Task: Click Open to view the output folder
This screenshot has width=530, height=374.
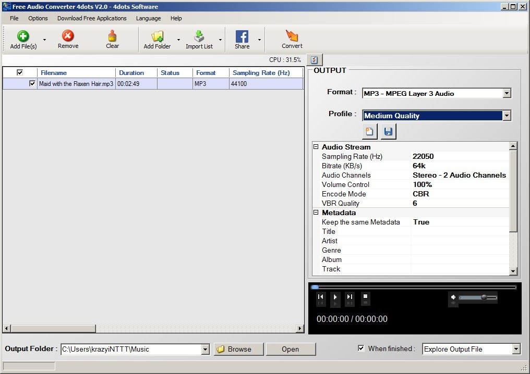Action: pos(291,349)
